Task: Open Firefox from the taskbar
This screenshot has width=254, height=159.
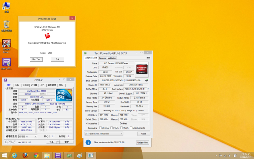Action: [x=25, y=155]
